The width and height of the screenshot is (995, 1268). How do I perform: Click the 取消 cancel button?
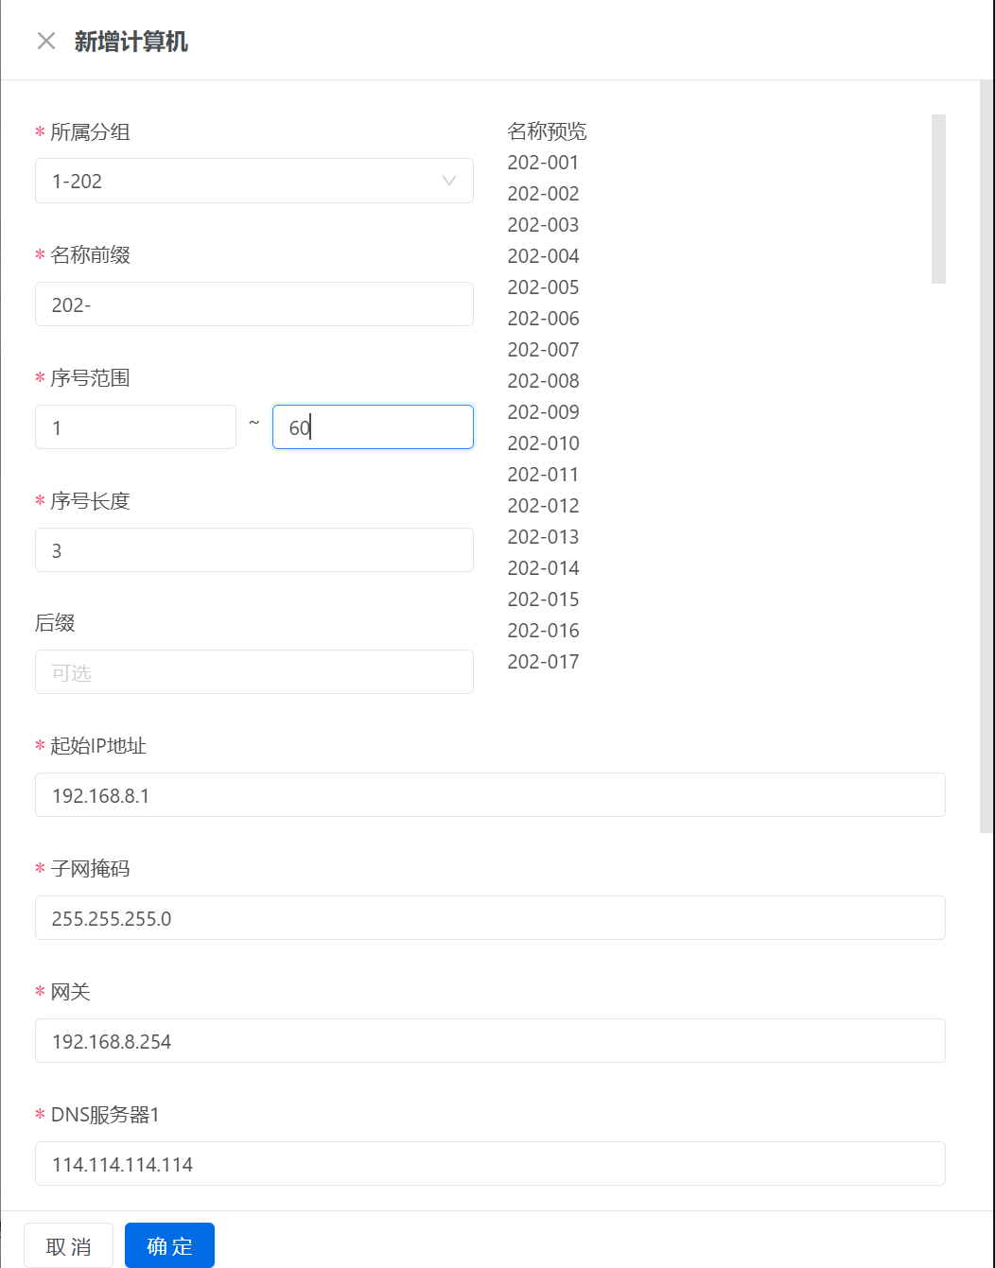(67, 1244)
